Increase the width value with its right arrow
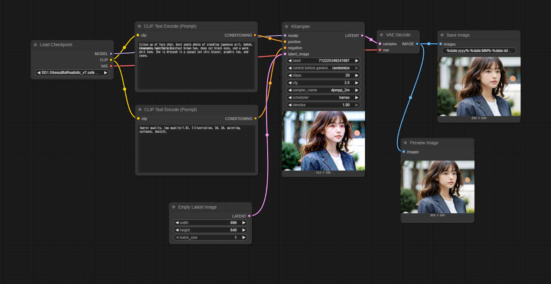Viewport: 551px width, 284px height. (x=244, y=223)
